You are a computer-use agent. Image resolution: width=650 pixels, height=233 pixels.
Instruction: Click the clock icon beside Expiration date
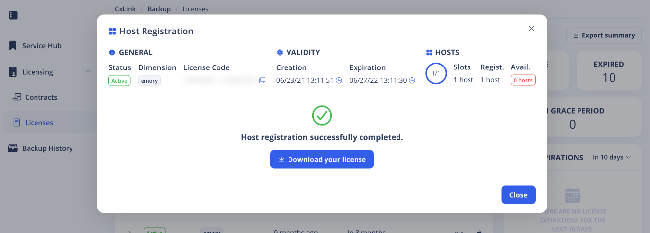[x=412, y=80]
